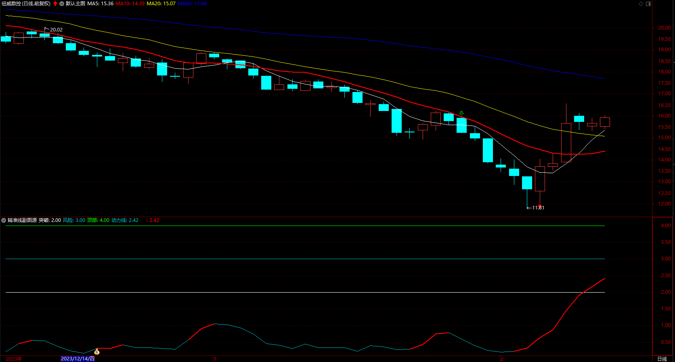Screen dimensions: 675x362
Task: Click the 精准线副图源 indicator name
Action: click(22, 220)
